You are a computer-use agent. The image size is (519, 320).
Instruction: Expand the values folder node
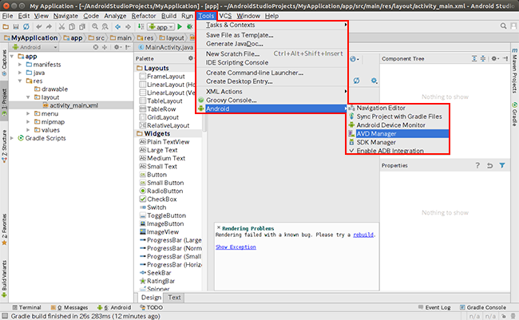[28, 130]
